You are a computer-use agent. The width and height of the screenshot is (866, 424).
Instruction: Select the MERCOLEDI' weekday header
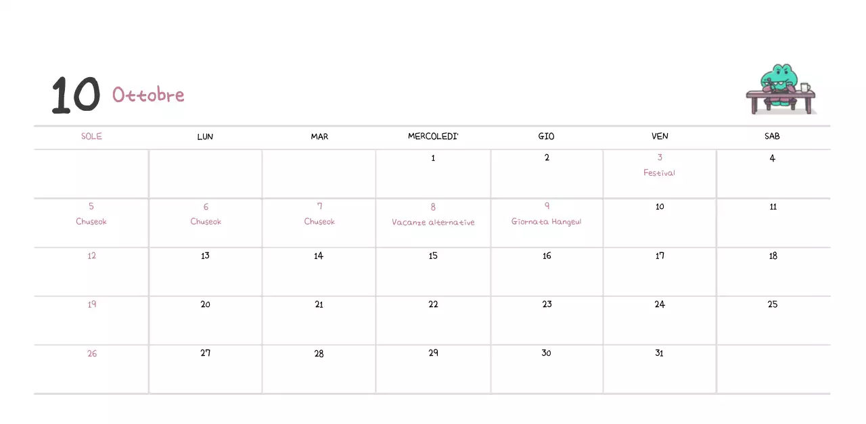(433, 136)
